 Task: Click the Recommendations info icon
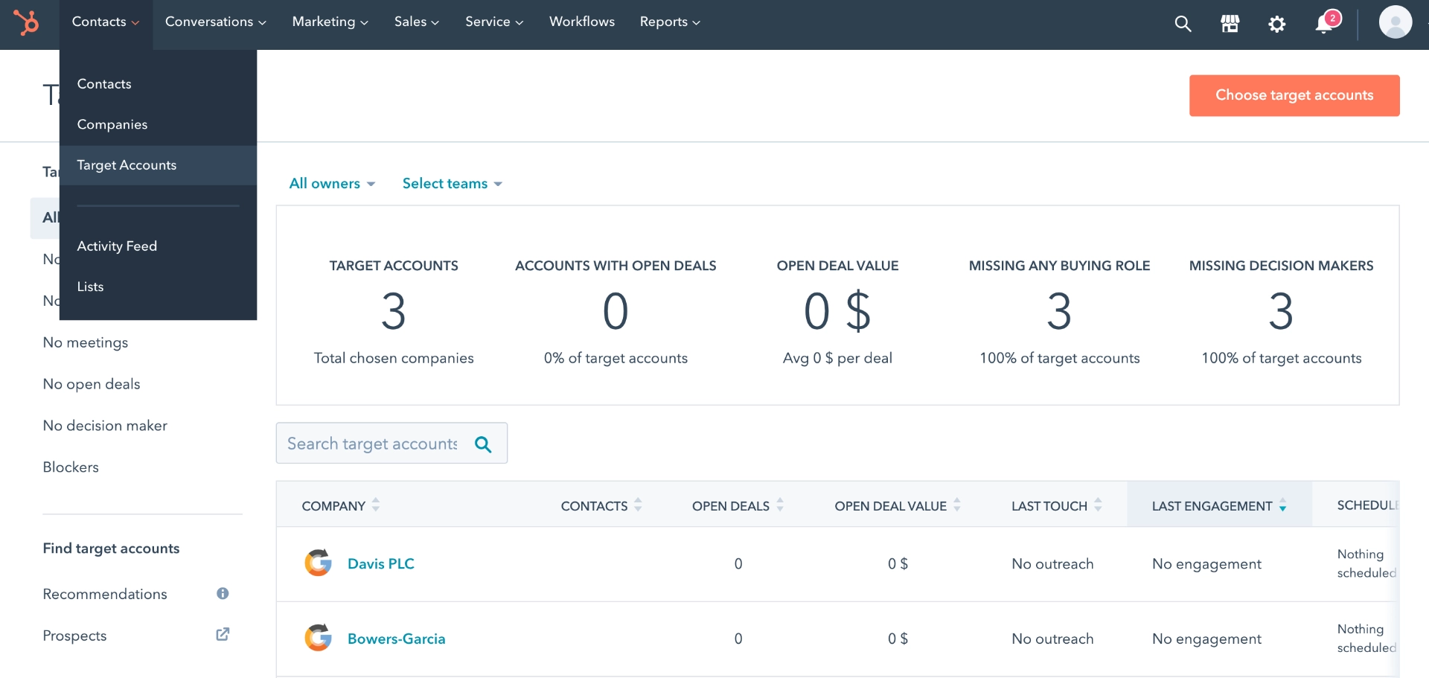coord(223,593)
